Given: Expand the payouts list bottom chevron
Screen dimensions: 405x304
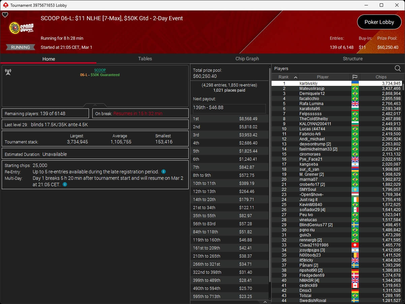Looking at the screenshot, I should (265, 302).
